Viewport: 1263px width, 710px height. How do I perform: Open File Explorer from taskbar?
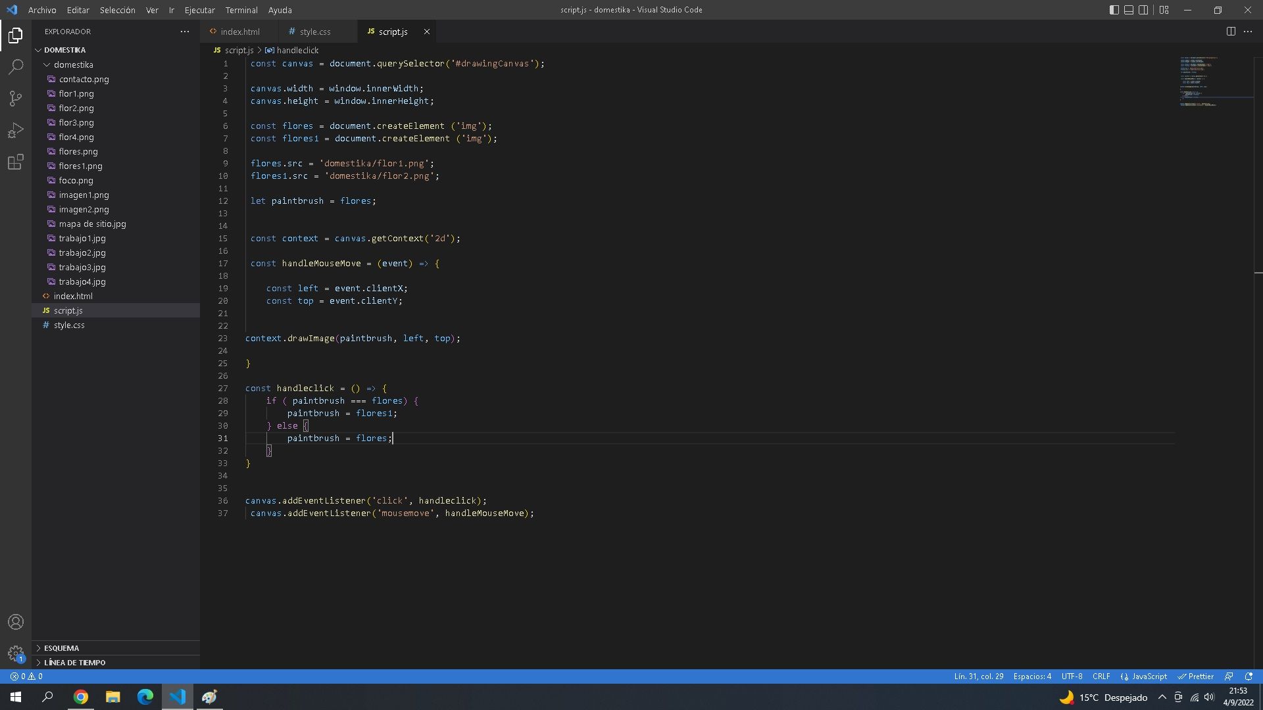click(113, 697)
